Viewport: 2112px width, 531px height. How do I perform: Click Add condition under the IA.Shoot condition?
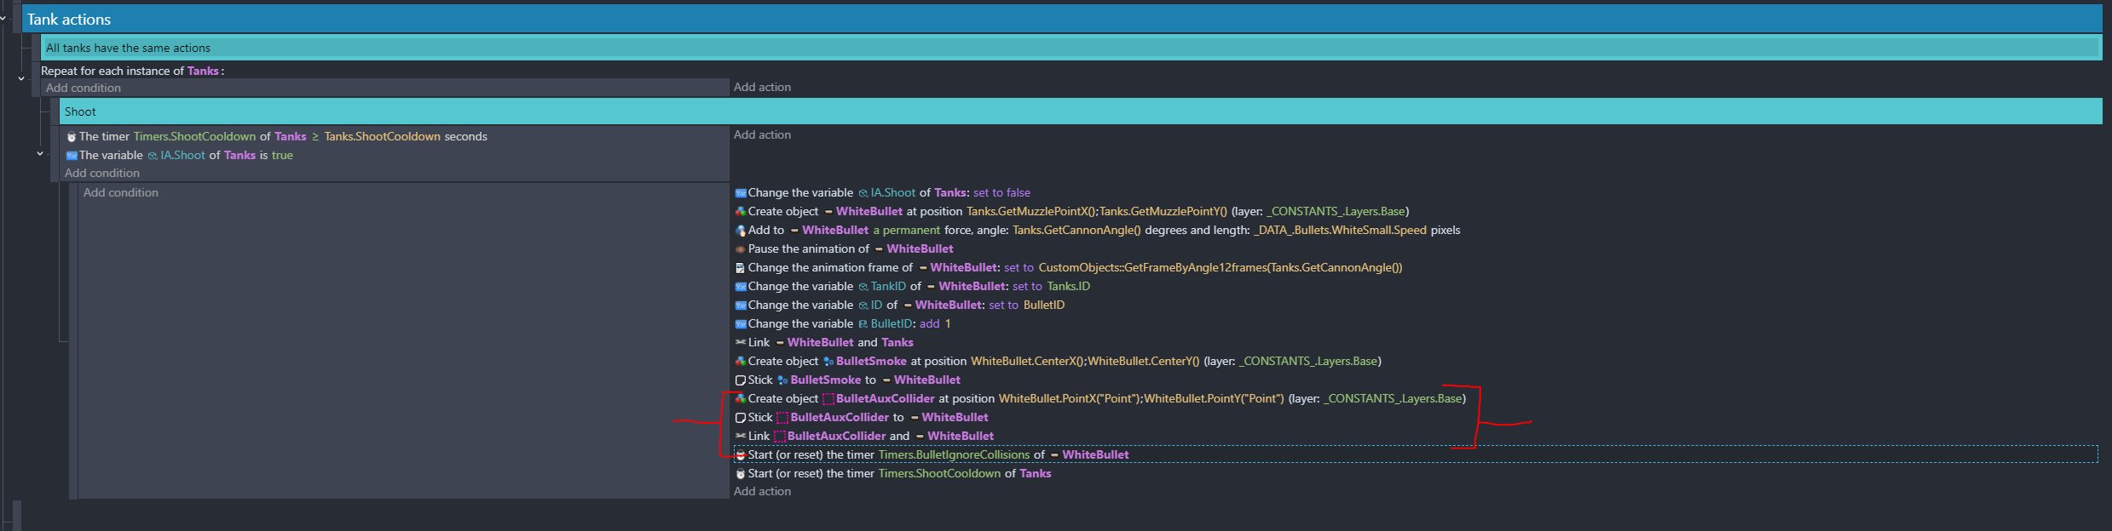(x=102, y=174)
